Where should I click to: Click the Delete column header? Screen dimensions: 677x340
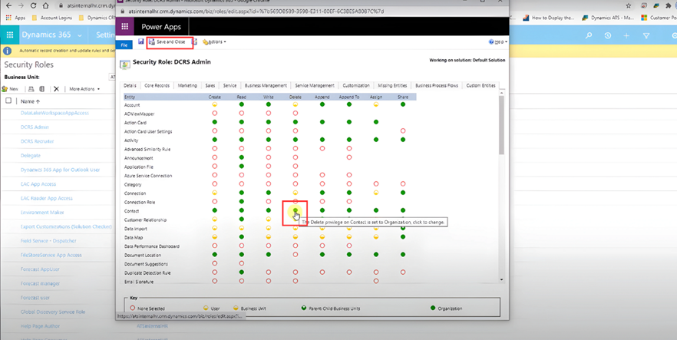(296, 97)
